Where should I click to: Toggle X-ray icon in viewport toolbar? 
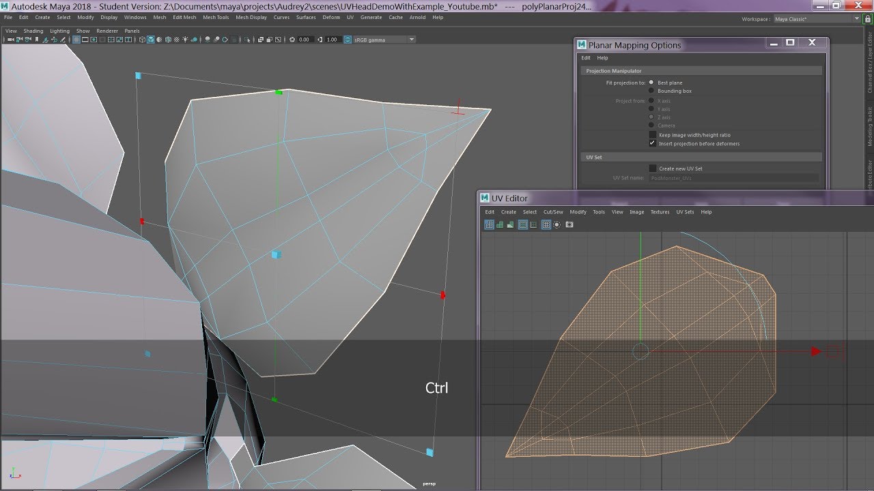pyautogui.click(x=260, y=40)
